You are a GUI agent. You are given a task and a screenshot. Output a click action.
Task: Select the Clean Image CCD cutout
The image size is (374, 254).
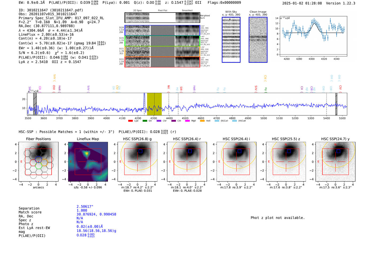[x=258, y=40]
